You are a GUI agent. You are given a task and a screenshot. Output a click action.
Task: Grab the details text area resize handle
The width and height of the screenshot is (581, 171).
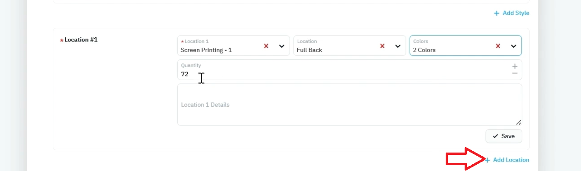[x=518, y=122]
